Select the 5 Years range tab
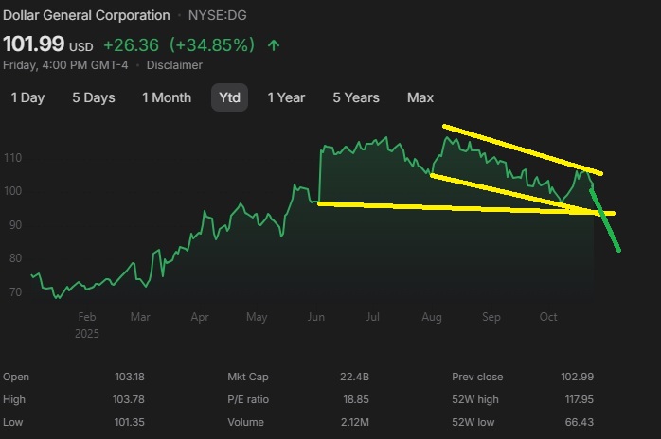The height and width of the screenshot is (439, 661). pyautogui.click(x=356, y=97)
